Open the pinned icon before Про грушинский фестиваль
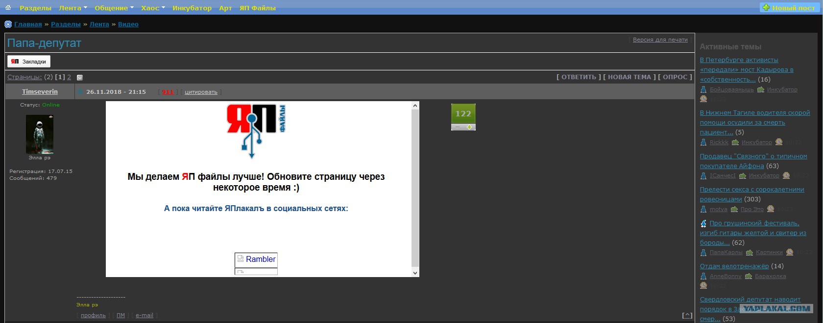 pyautogui.click(x=703, y=223)
